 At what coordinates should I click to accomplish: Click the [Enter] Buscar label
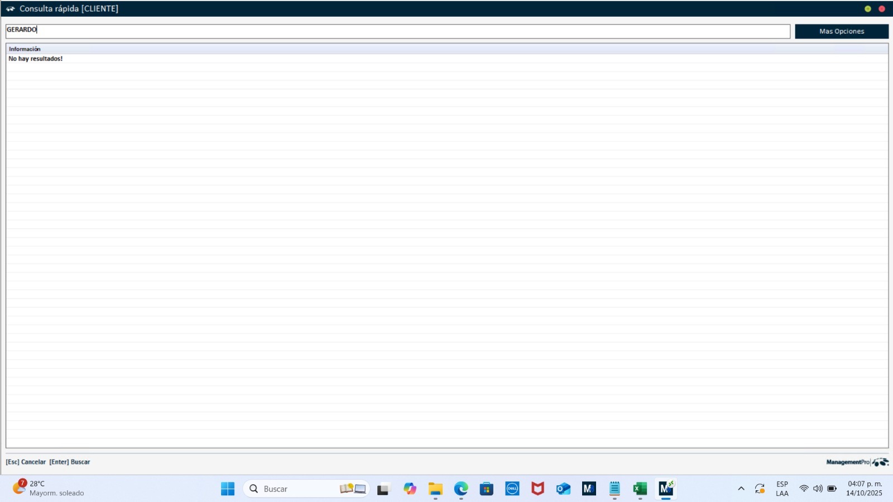[x=70, y=462]
